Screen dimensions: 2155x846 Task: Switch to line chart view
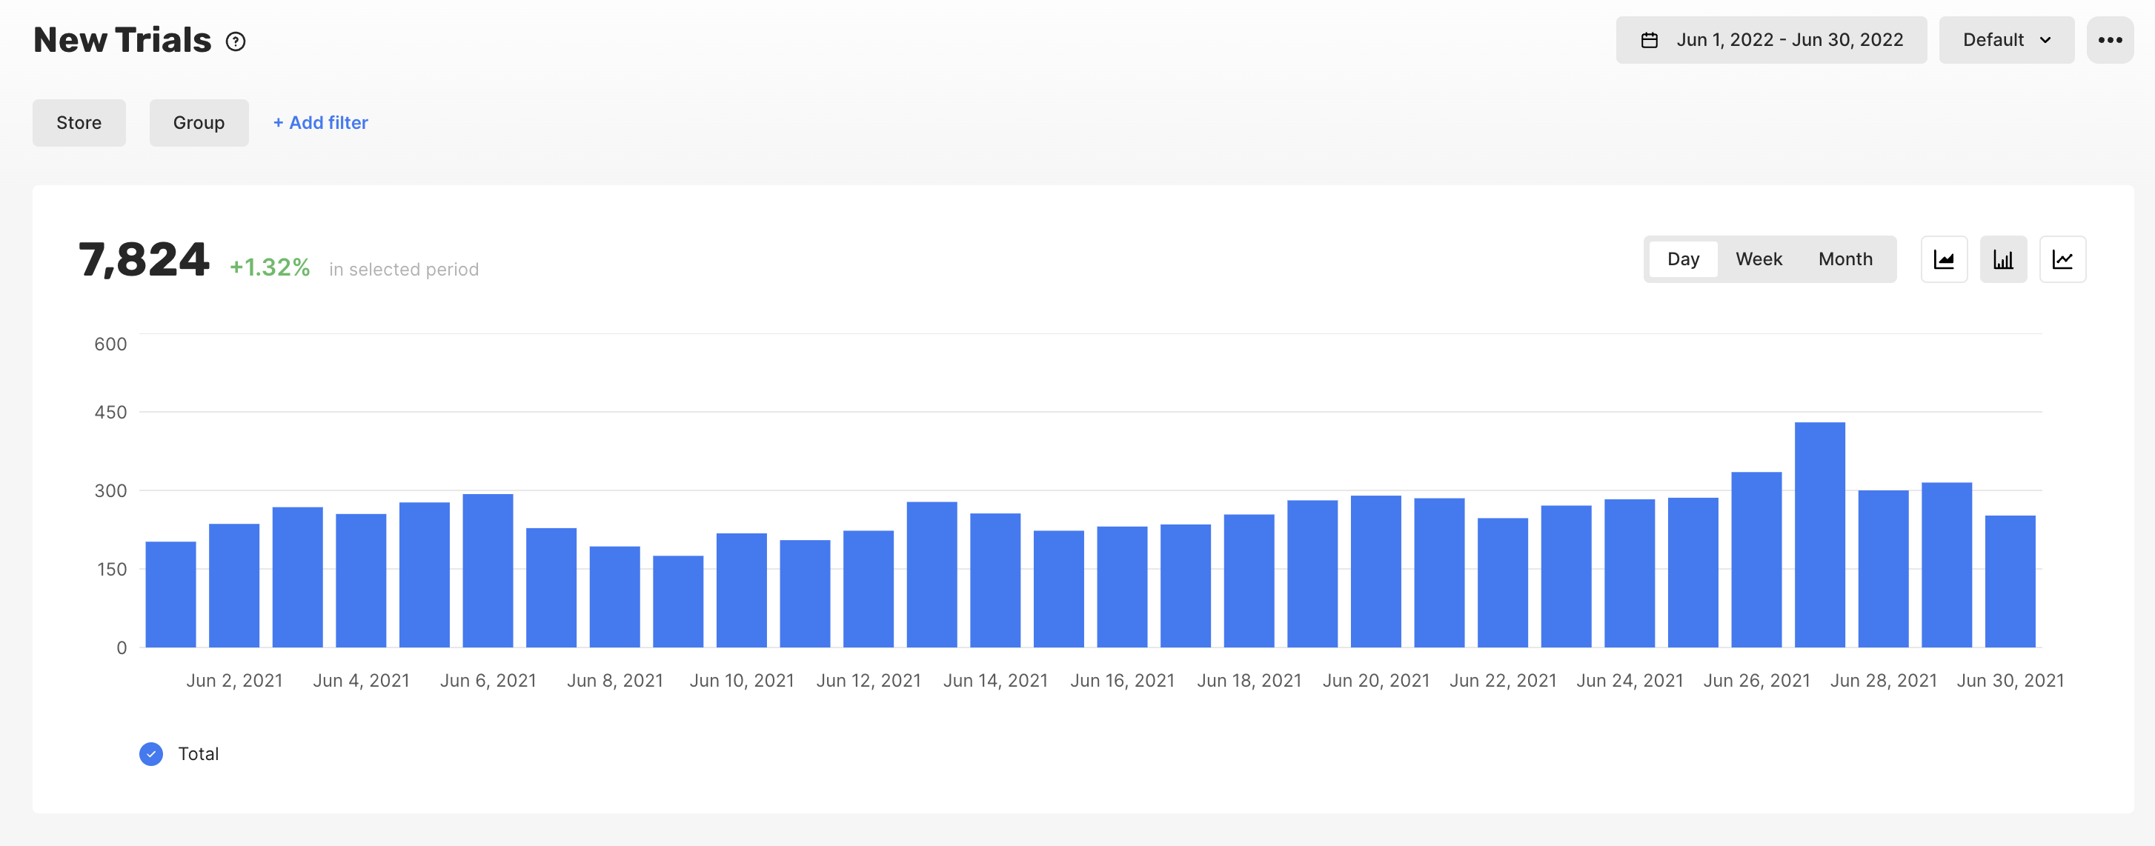click(x=2062, y=259)
